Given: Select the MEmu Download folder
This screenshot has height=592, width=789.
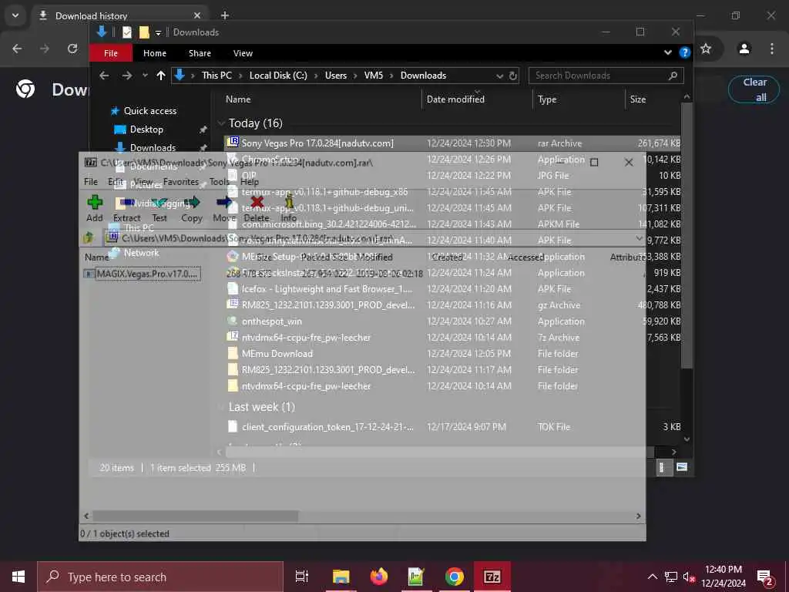Looking at the screenshot, I should 277,353.
